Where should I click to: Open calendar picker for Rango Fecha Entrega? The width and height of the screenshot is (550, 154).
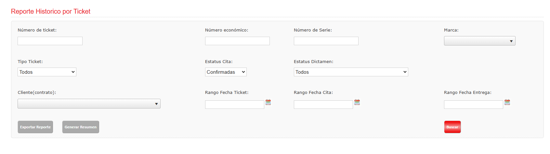507,102
